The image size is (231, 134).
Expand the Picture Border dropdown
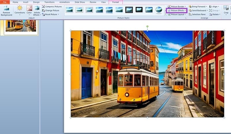pyautogui.click(x=177, y=6)
